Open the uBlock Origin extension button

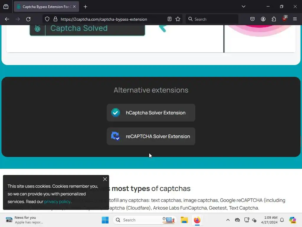pos(285,19)
